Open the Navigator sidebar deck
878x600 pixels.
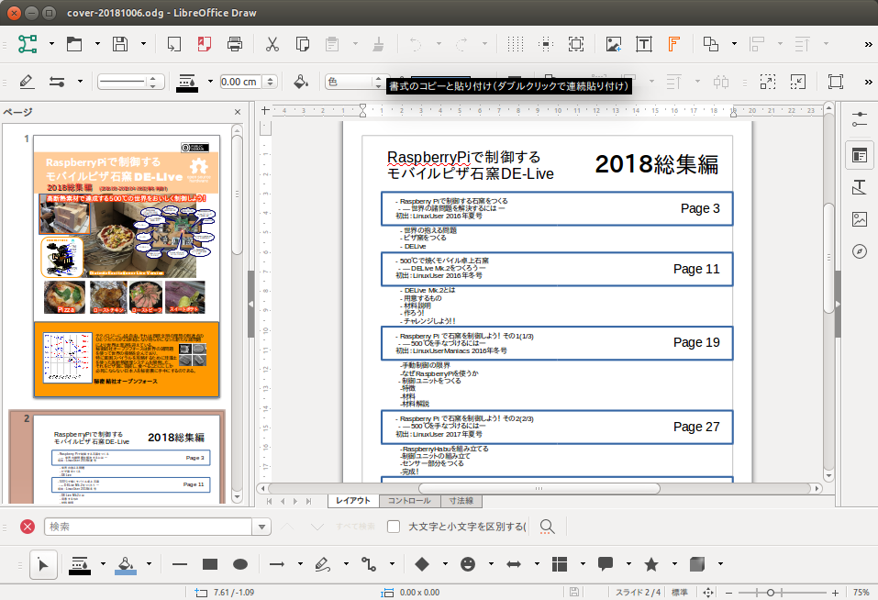coord(860,251)
